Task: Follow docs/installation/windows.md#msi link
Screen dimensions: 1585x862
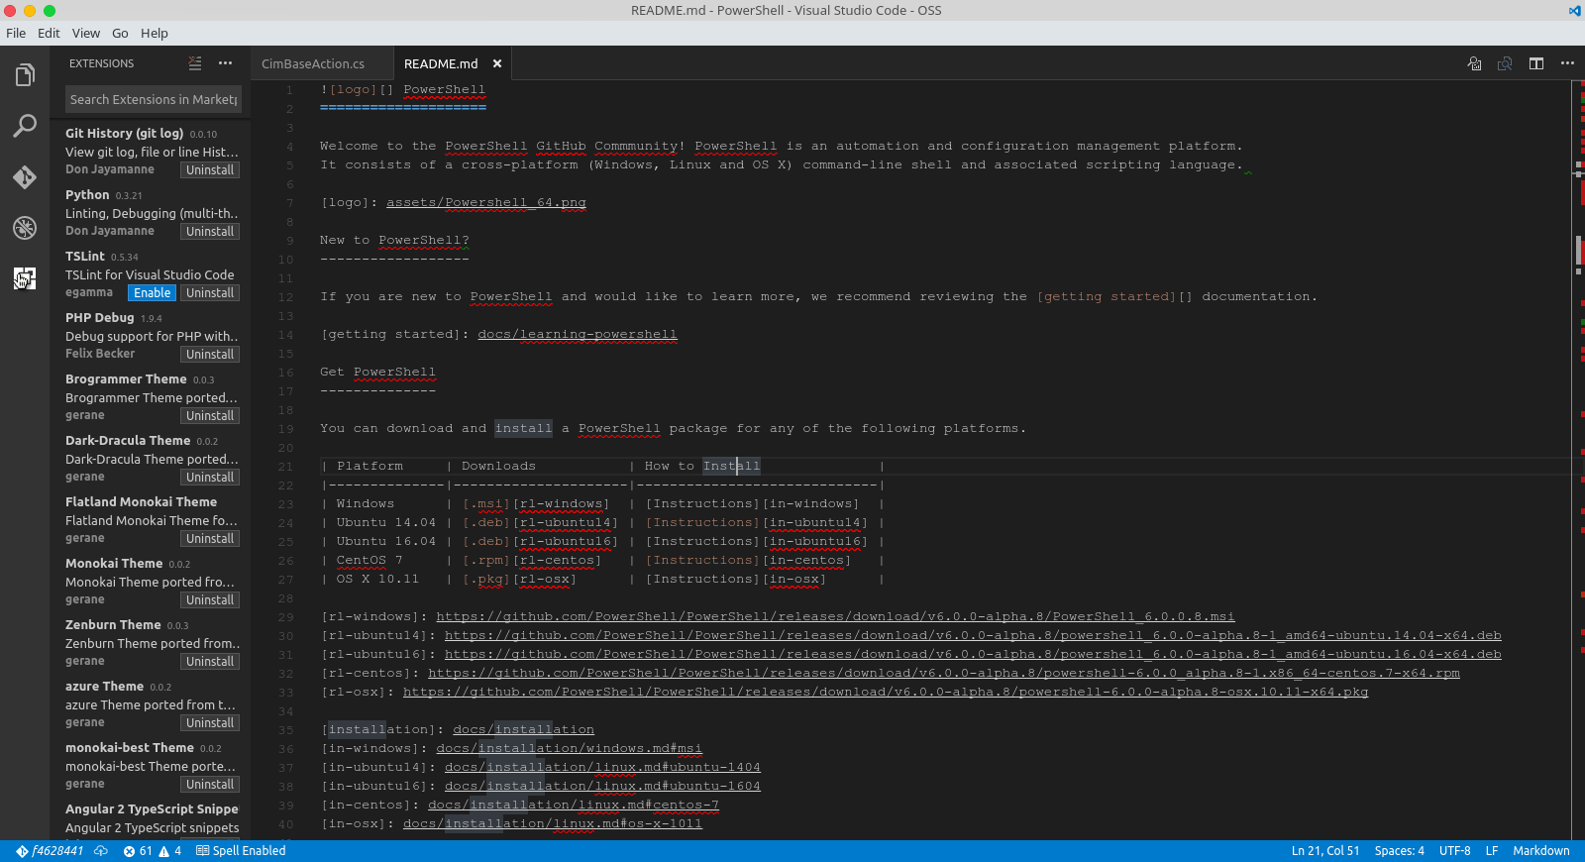Action: pyautogui.click(x=569, y=749)
